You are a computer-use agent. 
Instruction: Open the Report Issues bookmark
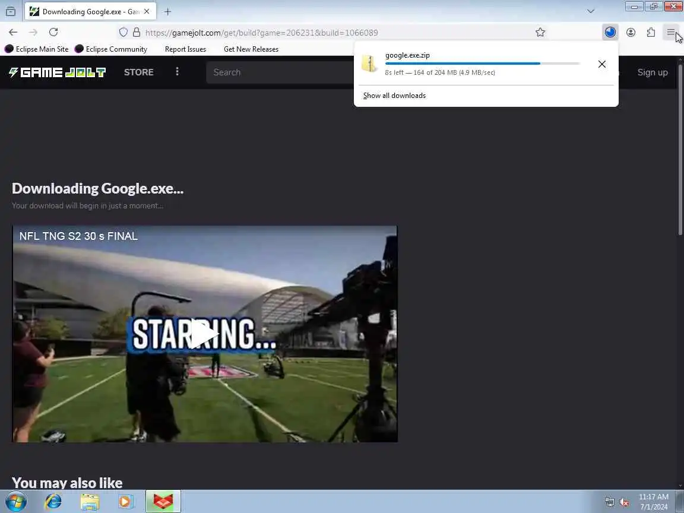pyautogui.click(x=185, y=49)
